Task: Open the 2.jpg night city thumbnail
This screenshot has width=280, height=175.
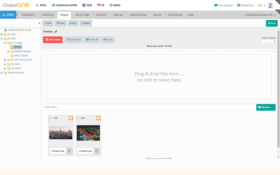Action: click(x=88, y=133)
